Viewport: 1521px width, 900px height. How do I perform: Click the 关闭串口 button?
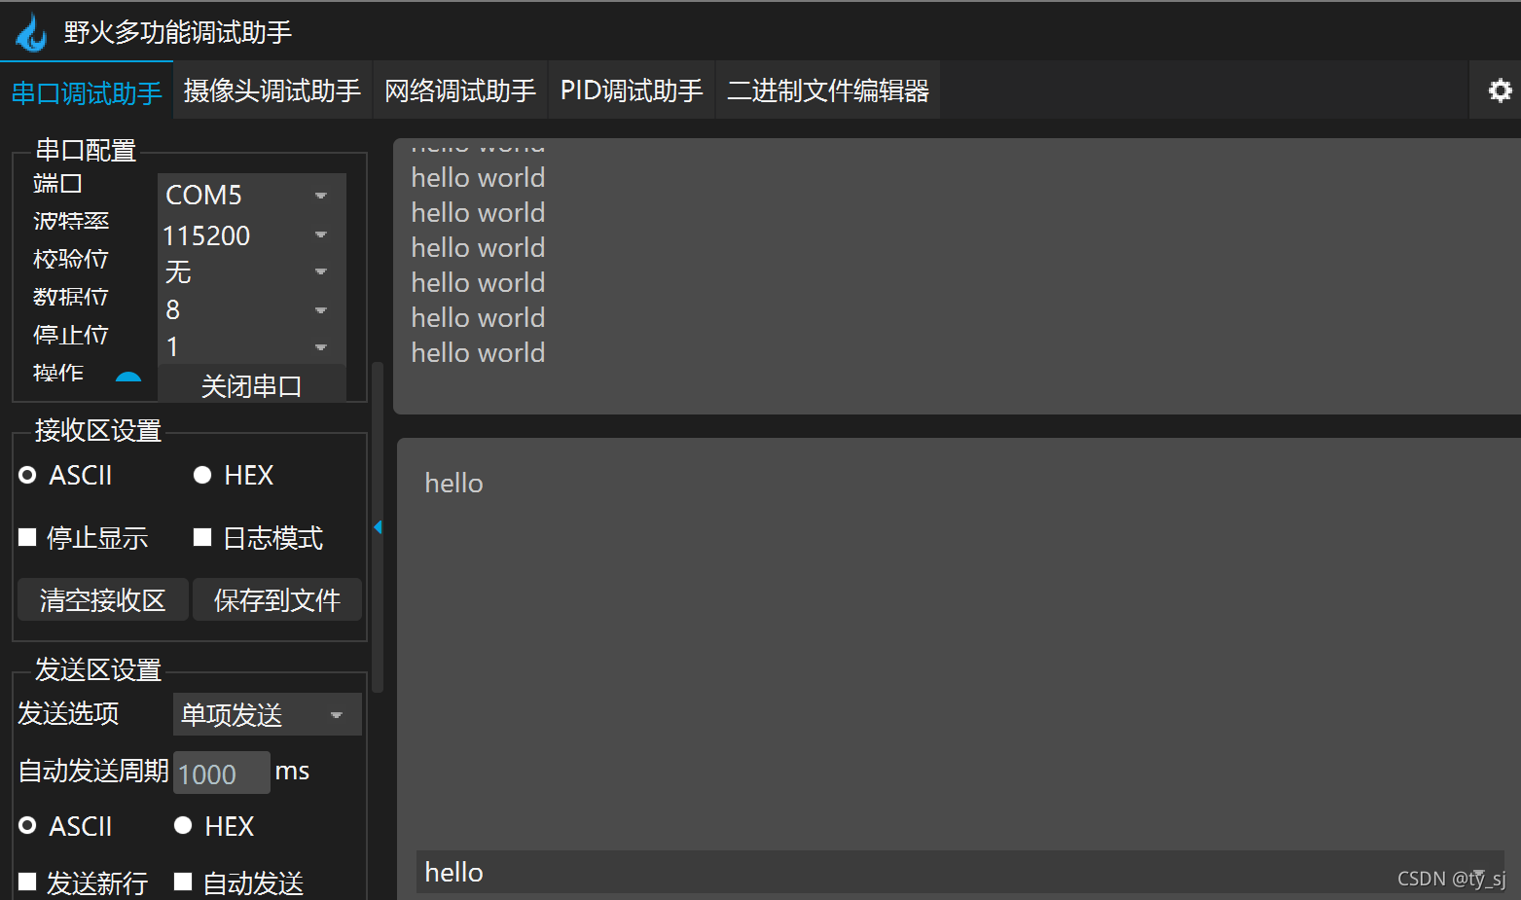coord(251,385)
